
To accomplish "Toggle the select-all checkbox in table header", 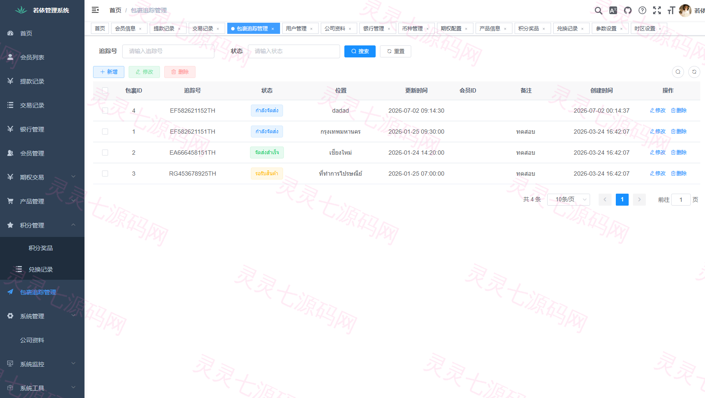I will click(105, 90).
